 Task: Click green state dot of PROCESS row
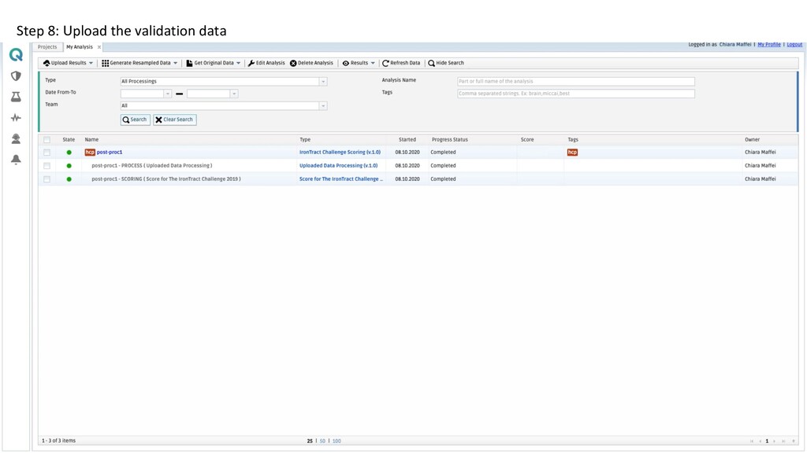pos(69,166)
